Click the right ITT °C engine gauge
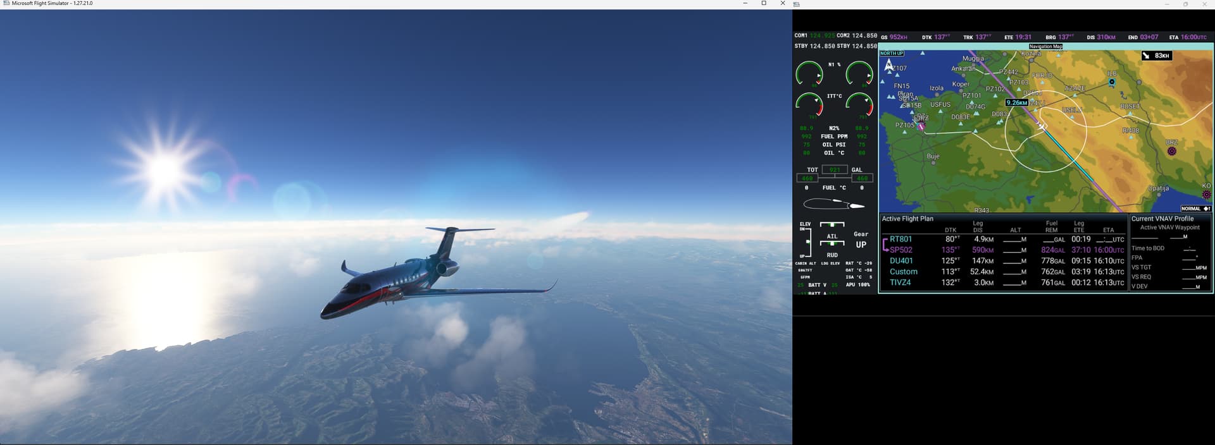Screen dimensions: 1215x445 pyautogui.click(x=859, y=104)
